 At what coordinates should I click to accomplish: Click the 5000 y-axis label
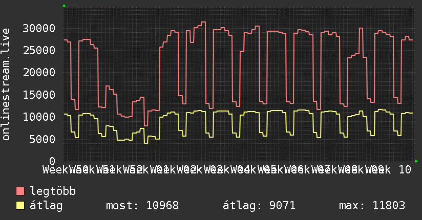(43, 139)
